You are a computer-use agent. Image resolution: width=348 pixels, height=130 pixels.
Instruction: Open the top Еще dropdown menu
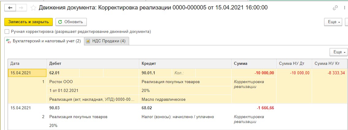click(333, 22)
